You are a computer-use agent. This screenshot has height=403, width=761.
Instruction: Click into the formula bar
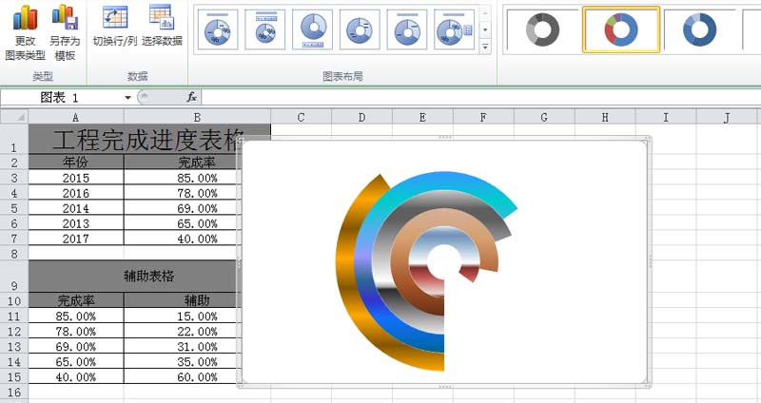coord(480,98)
